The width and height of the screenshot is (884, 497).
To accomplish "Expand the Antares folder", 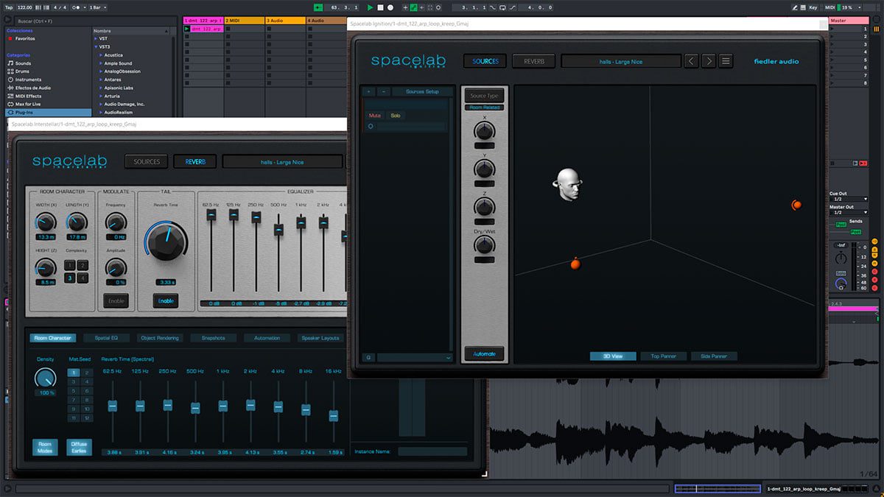I will [101, 80].
